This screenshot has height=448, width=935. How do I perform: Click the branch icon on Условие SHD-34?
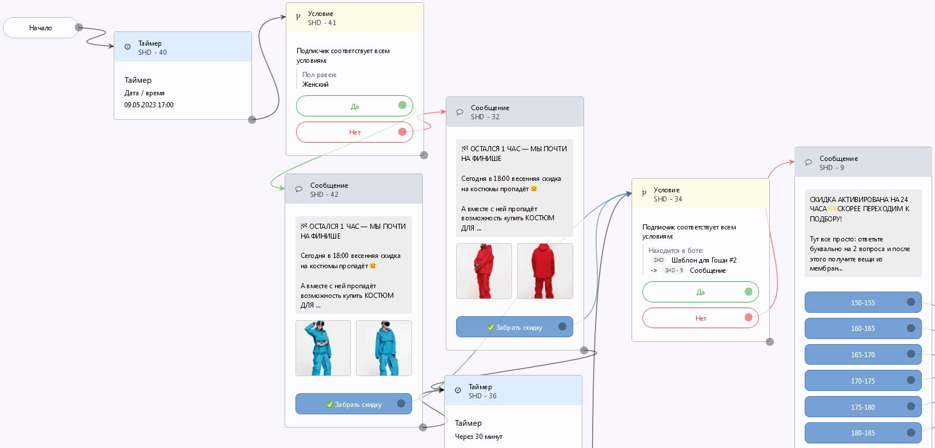(644, 193)
